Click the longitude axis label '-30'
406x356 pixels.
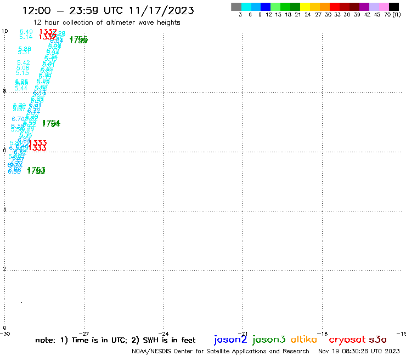click(x=5, y=334)
